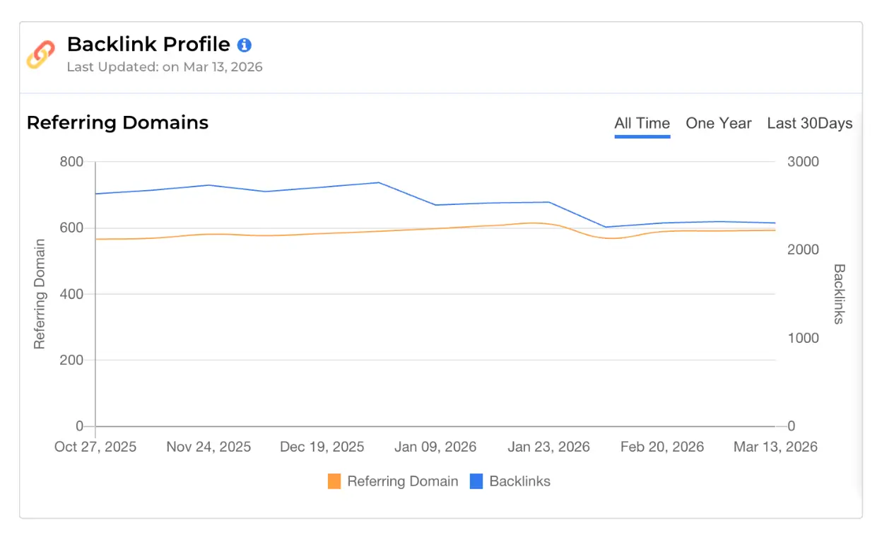
Task: Click the Backlink Profile heading
Action: click(148, 44)
